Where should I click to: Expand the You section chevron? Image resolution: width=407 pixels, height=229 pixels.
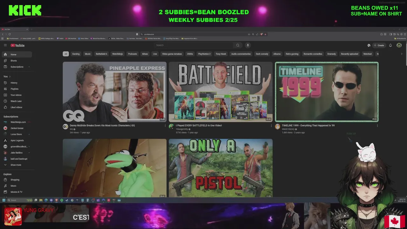click(x=10, y=77)
